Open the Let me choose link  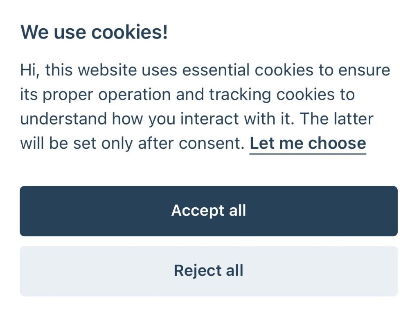click(308, 143)
